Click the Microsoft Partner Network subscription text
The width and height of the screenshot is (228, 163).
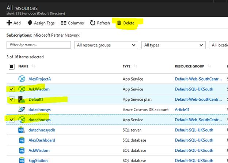click(x=56, y=35)
